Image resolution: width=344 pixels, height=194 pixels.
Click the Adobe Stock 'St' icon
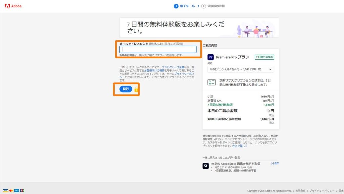206,166
